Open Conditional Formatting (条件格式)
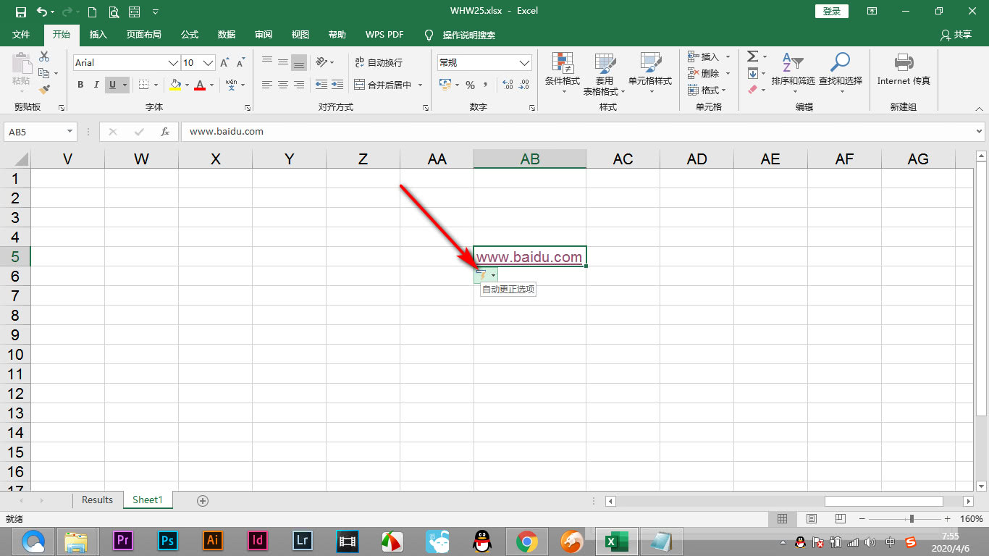 pos(562,69)
